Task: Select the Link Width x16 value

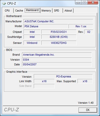Action: 44,81
